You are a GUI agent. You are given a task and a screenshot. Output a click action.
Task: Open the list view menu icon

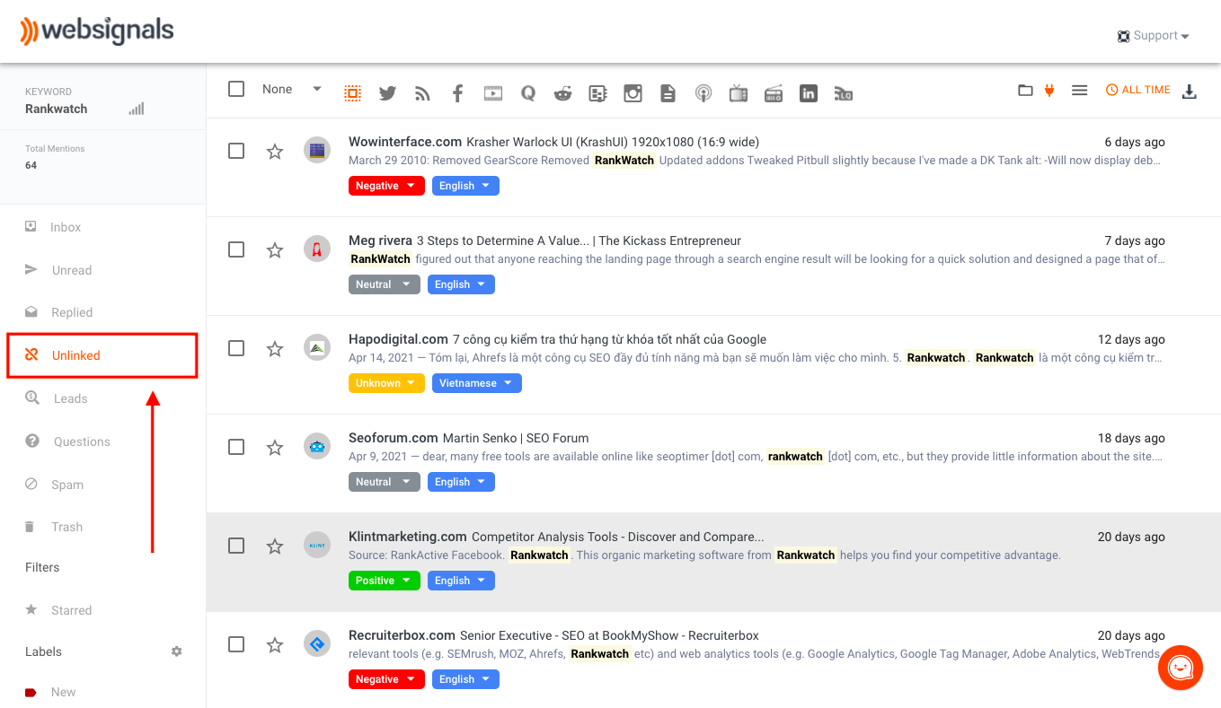pyautogui.click(x=1080, y=90)
